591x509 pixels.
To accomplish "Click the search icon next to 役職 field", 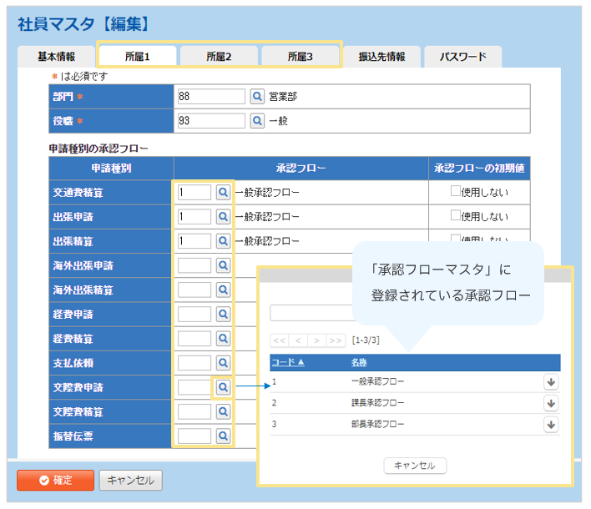I will click(x=257, y=121).
